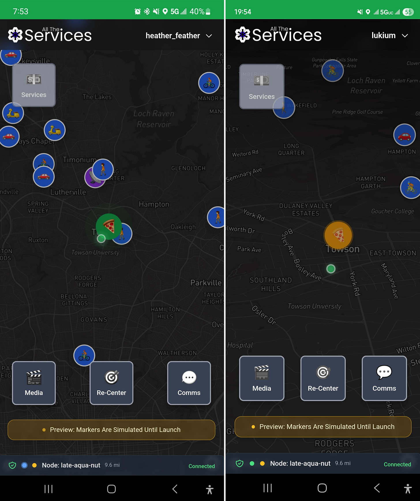Tap Android back button on heather_feather phone
This screenshot has height=501, width=420.
(175, 489)
